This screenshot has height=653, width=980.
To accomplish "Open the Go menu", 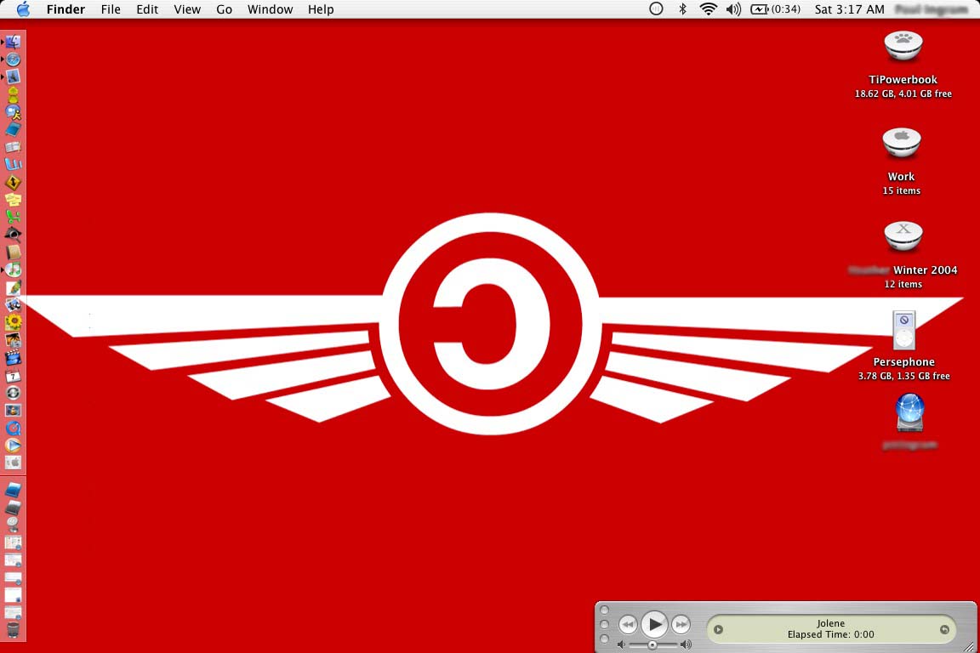I will [x=224, y=9].
